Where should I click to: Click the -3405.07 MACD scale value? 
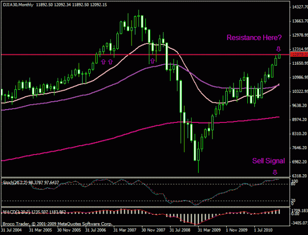[x=299, y=223]
